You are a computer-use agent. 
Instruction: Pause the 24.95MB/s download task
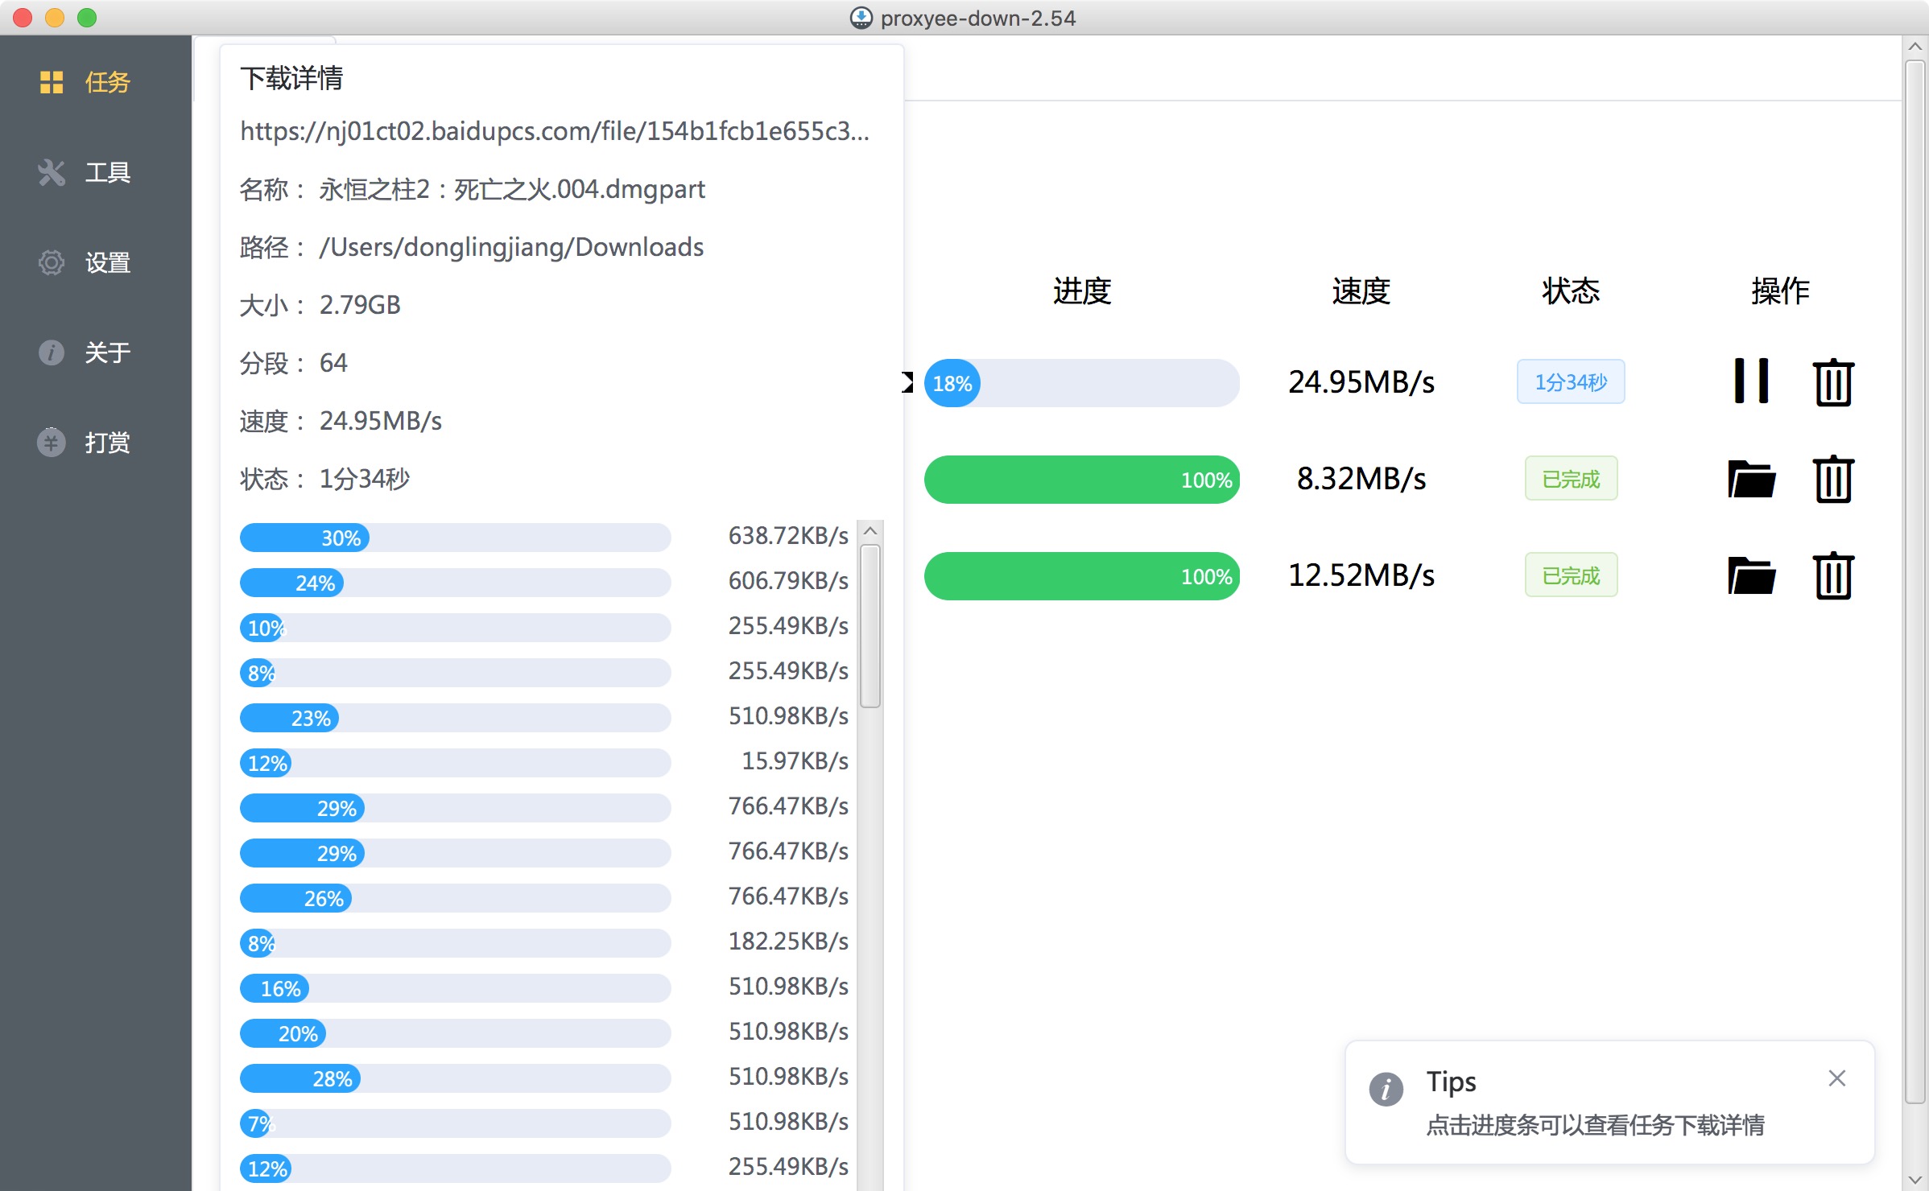pos(1751,381)
